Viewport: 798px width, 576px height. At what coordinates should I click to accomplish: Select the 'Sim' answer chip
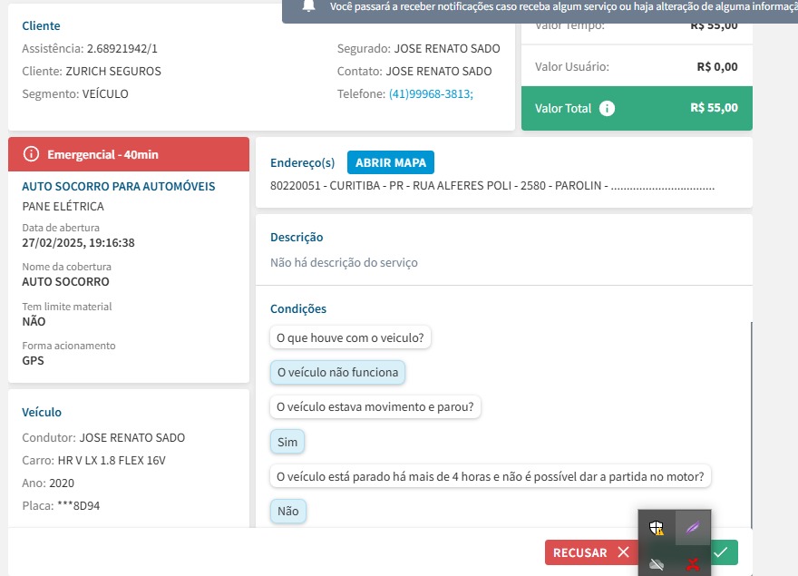click(287, 442)
